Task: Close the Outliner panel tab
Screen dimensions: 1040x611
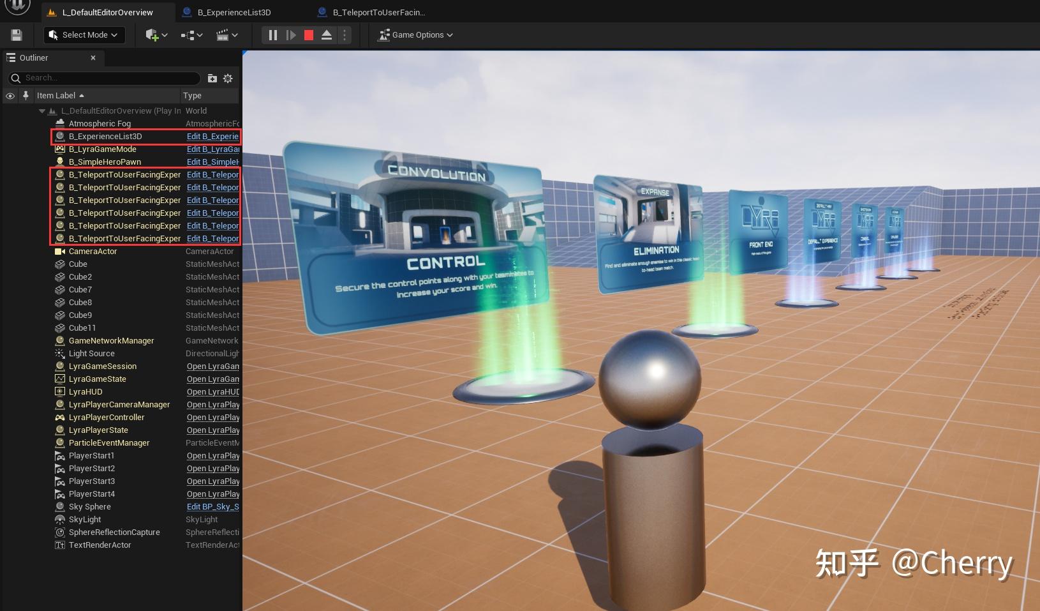Action: pyautogui.click(x=93, y=57)
